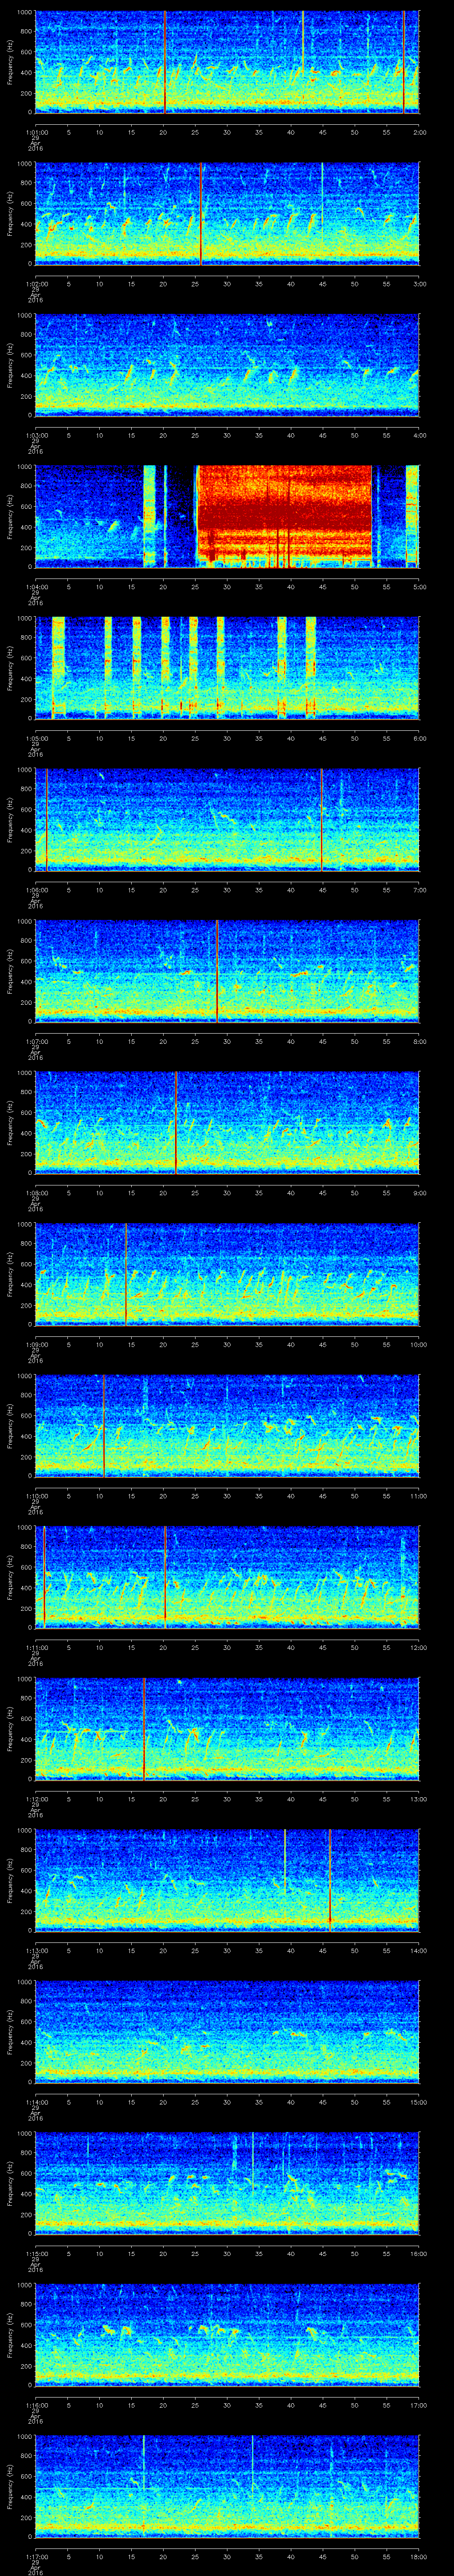Click the red vertical spike in the 1:09:00 panel

(126, 1274)
